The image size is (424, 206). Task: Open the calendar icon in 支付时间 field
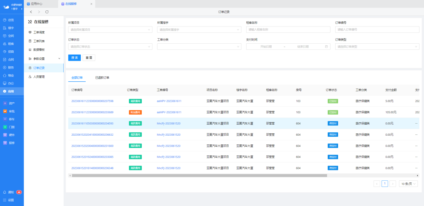pyautogui.click(x=326, y=46)
